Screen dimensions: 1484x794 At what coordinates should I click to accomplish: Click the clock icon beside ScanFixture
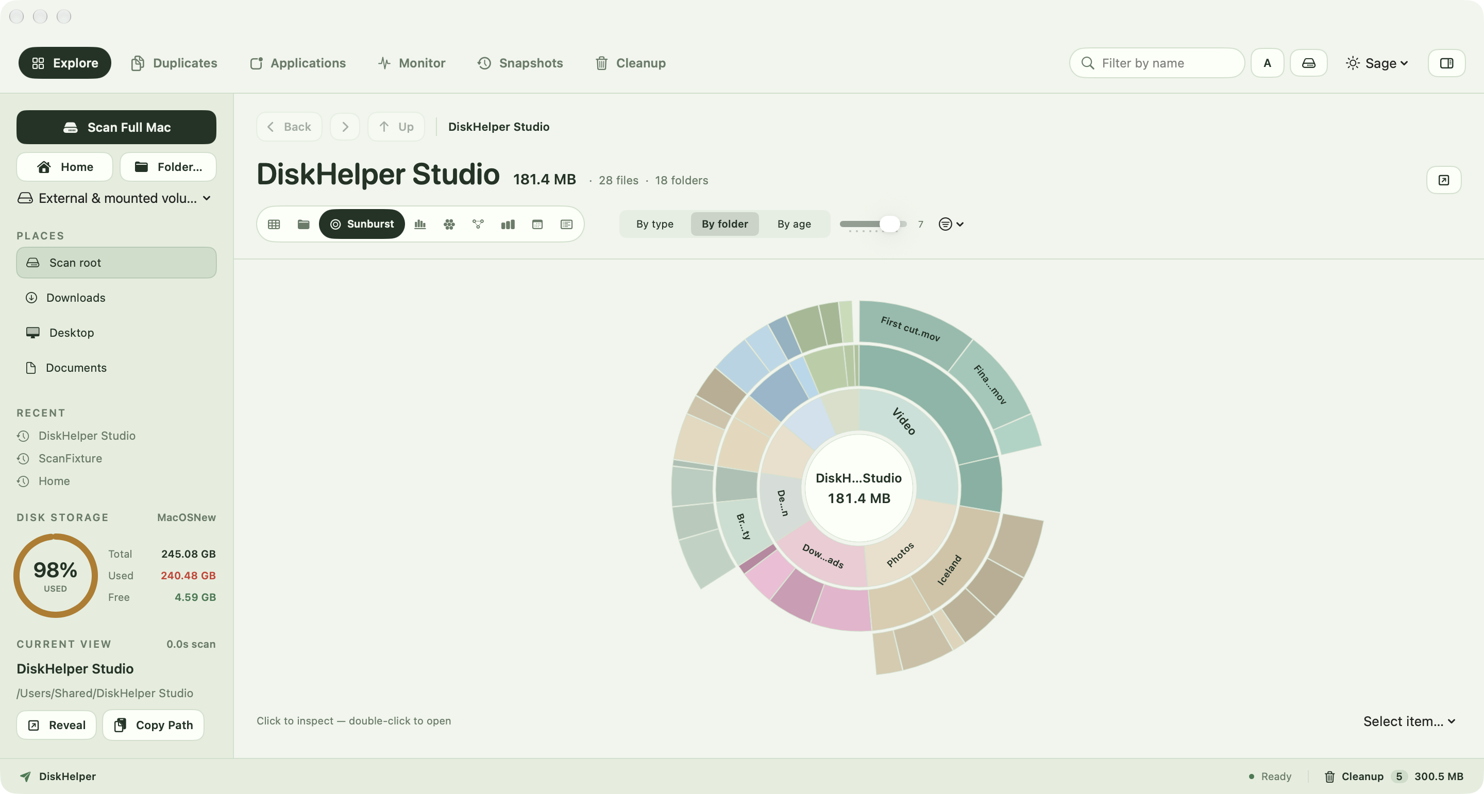[x=23, y=458]
